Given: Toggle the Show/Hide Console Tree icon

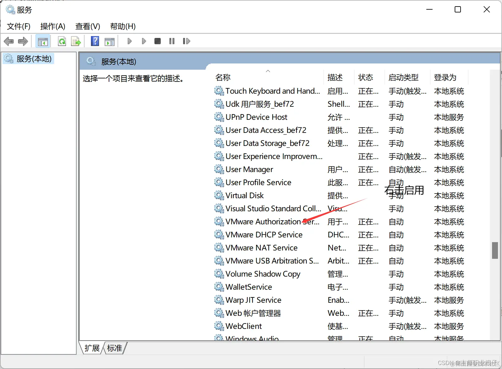Looking at the screenshot, I should point(43,41).
